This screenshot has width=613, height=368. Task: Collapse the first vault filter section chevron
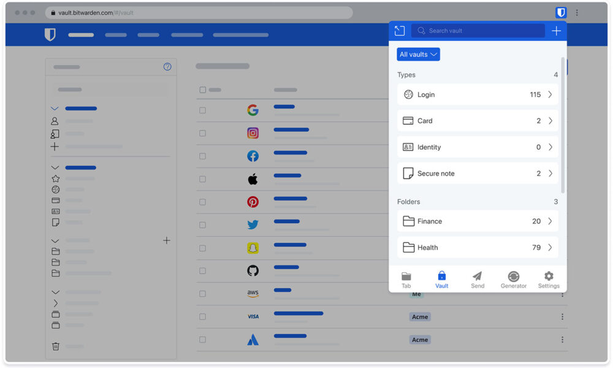55,109
